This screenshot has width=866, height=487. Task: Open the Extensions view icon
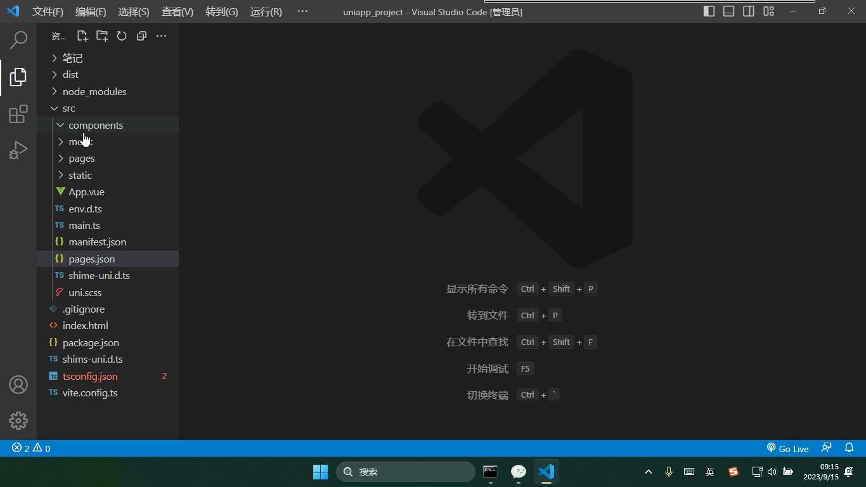pyautogui.click(x=18, y=114)
